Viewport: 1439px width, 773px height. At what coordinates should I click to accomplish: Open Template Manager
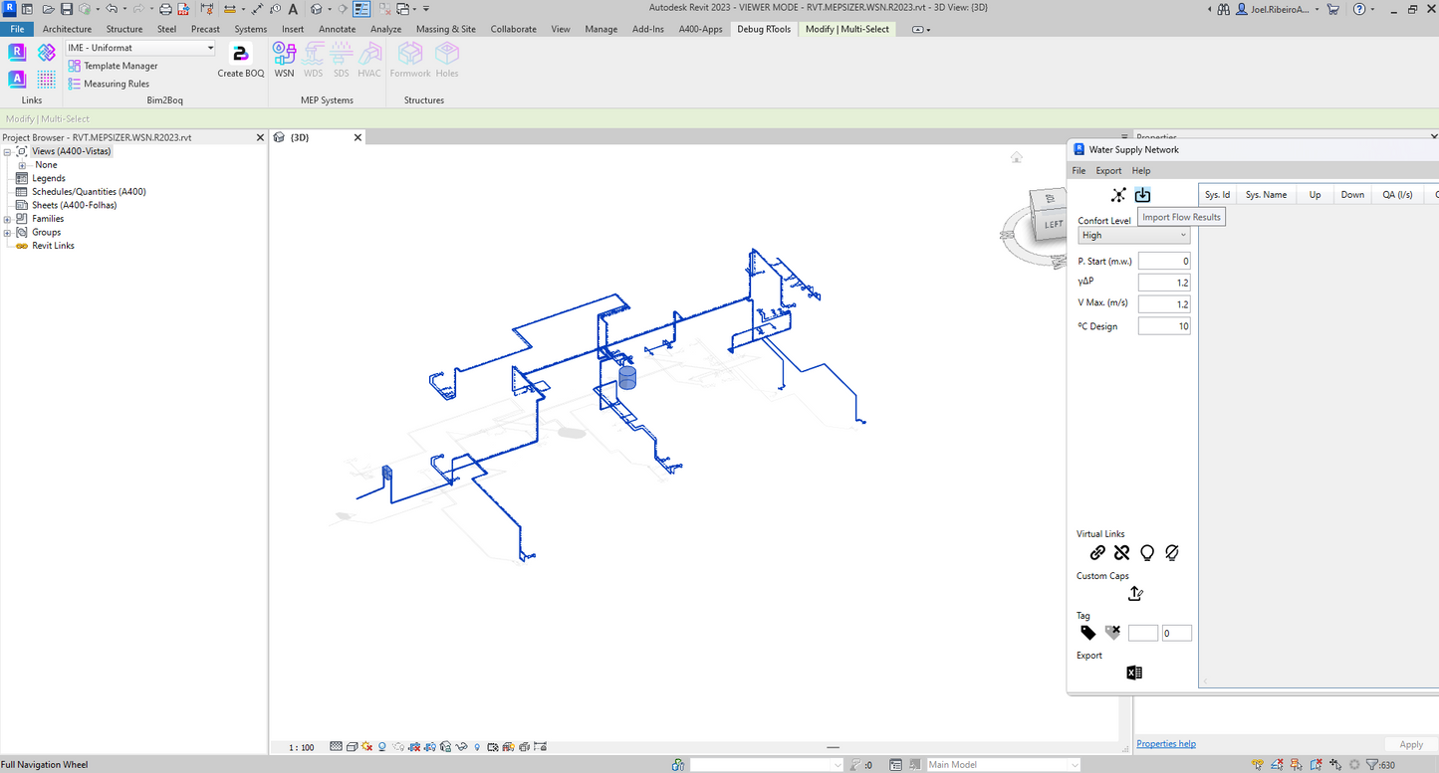click(120, 66)
